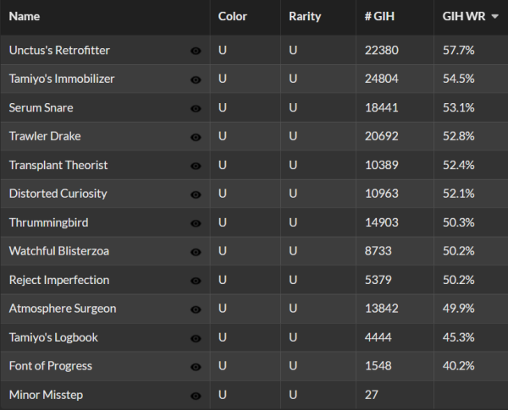Click the eye icon for Watchful Blisterzoa
508x410 pixels.
point(196,252)
